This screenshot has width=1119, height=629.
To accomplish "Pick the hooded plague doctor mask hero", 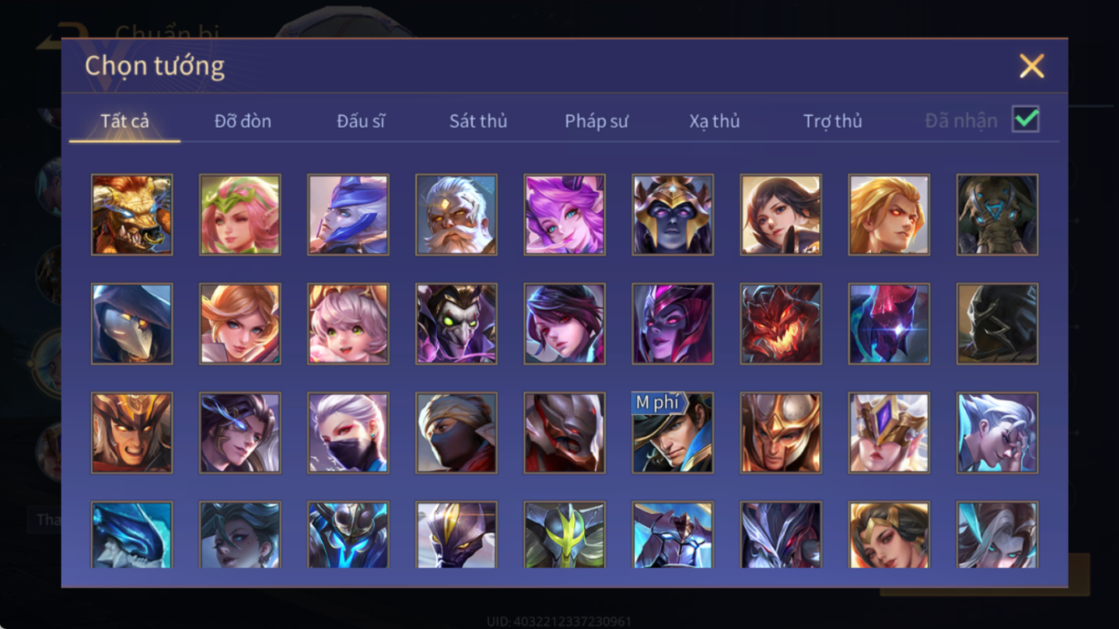I will pyautogui.click(x=132, y=324).
